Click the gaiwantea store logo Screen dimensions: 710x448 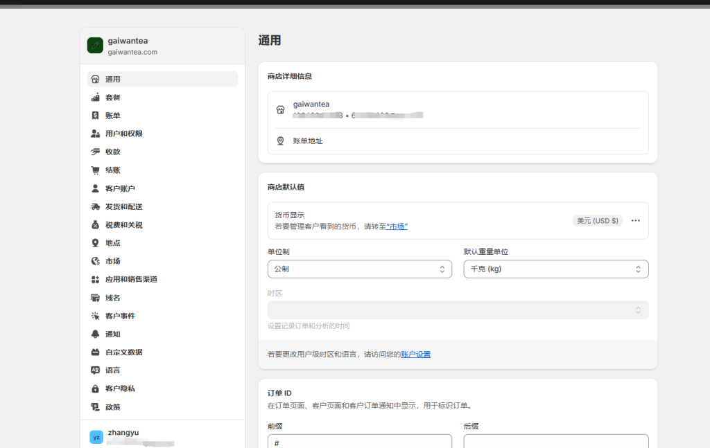[x=94, y=45]
